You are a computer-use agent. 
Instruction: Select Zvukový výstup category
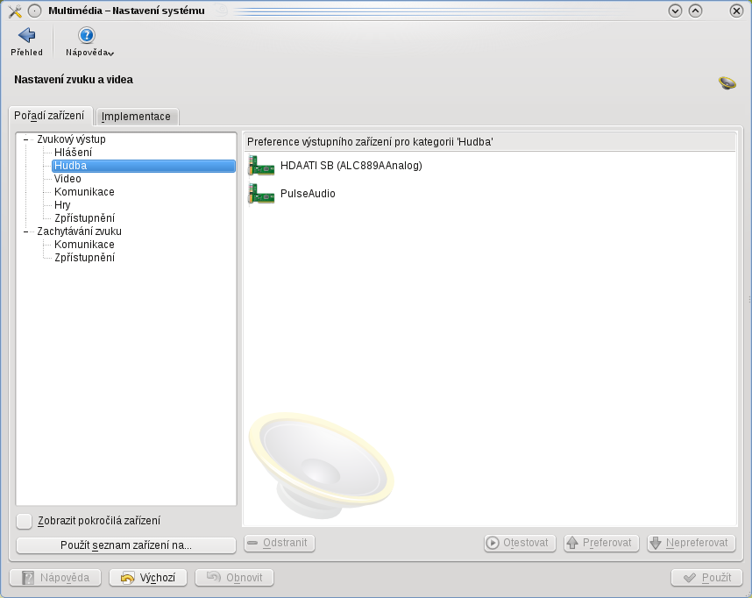tap(72, 139)
